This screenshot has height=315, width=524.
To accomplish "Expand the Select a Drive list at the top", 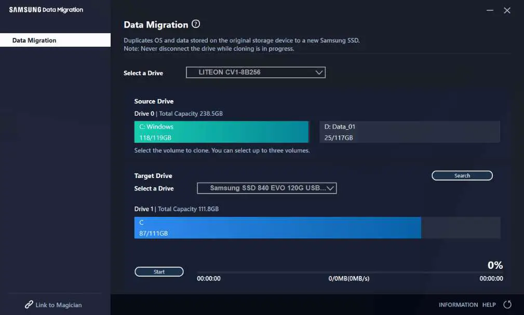I will click(256, 73).
